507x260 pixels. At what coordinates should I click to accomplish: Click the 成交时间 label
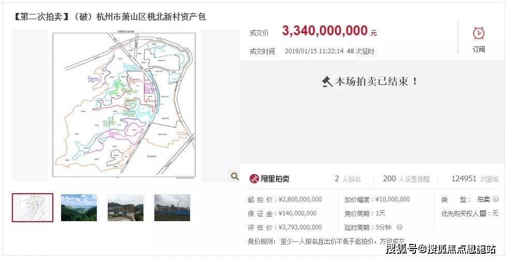coord(262,51)
